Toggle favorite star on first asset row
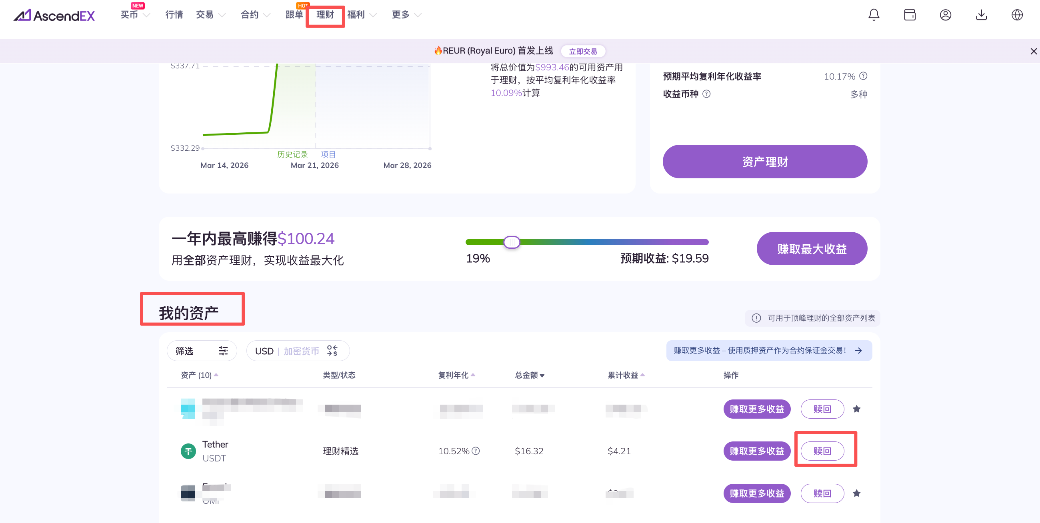 pyautogui.click(x=856, y=409)
